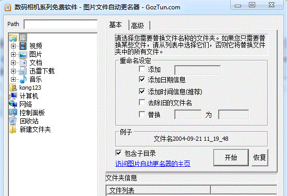
Task: Select the 文档 tree item label
Action: (36, 63)
